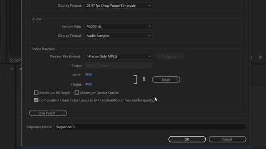Enable the Maximum Render Quality checkbox
Viewport: 266px width, 149px height.
click(x=76, y=93)
